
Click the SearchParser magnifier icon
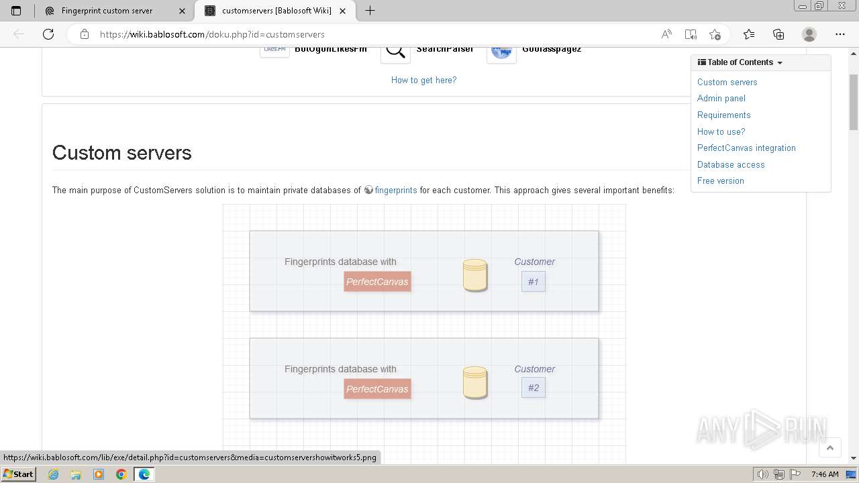395,52
